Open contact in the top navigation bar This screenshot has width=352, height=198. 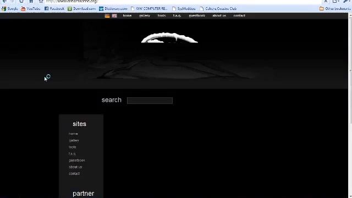[x=239, y=16]
